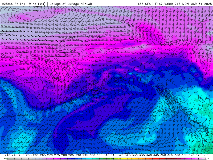The image size is (213, 160).
Task: Click the 295 value on the color scale
Action: coord(85,155)
